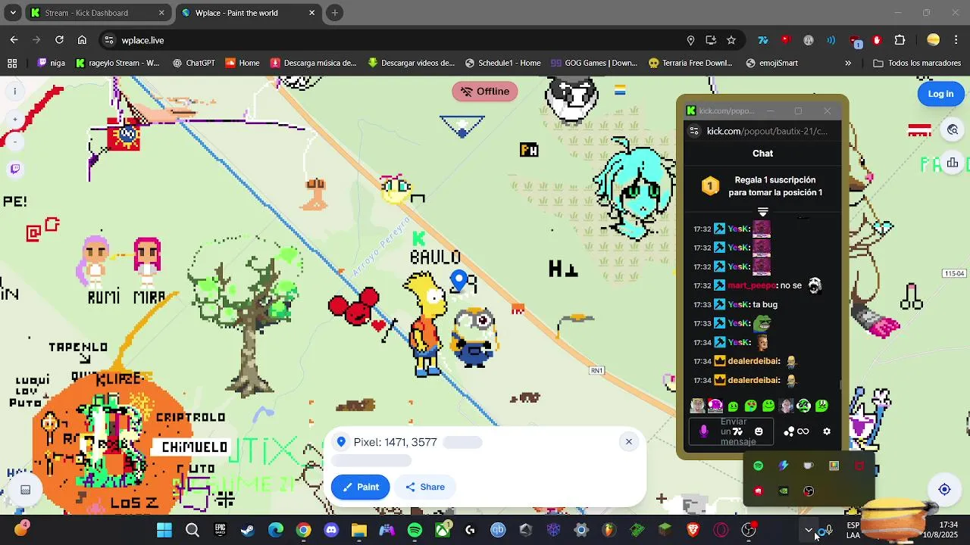Open the apps grid in bookmarks bar
The image size is (970, 545).
12,64
